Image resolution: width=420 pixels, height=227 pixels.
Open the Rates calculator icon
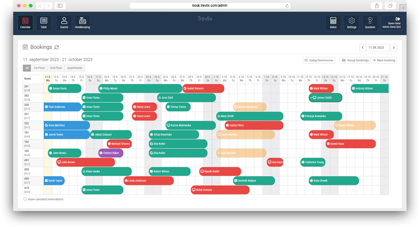[x=333, y=23]
